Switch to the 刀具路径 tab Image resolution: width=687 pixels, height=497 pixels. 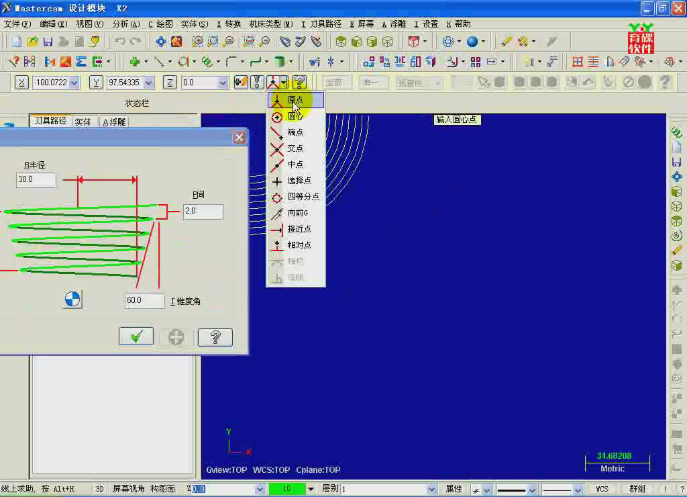(x=50, y=121)
